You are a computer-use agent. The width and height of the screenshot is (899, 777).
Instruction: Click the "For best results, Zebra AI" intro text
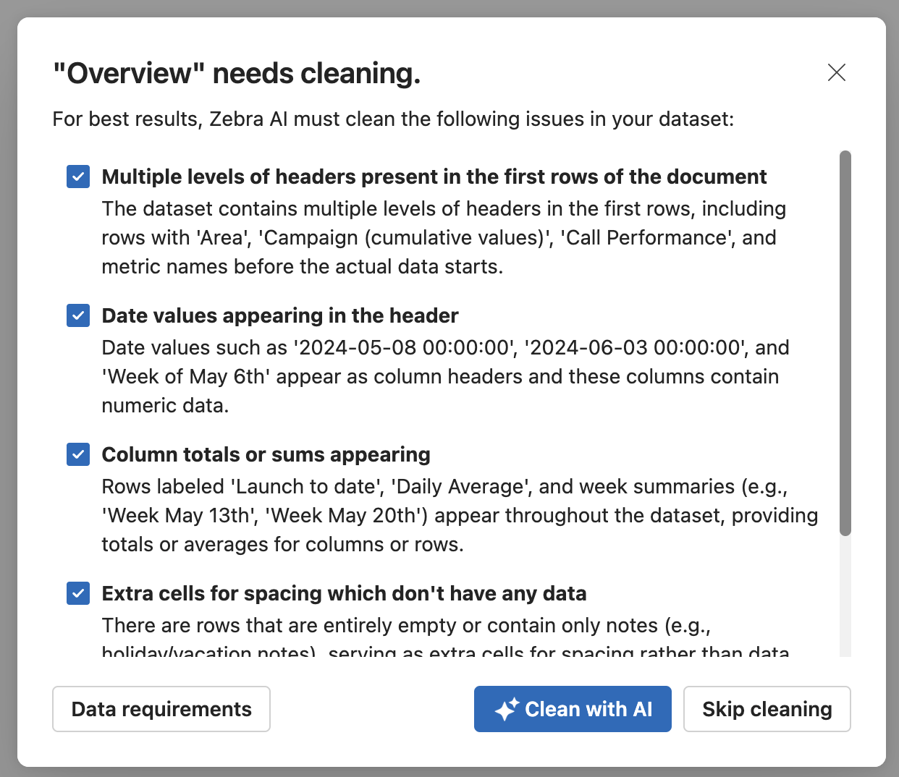[x=393, y=119]
